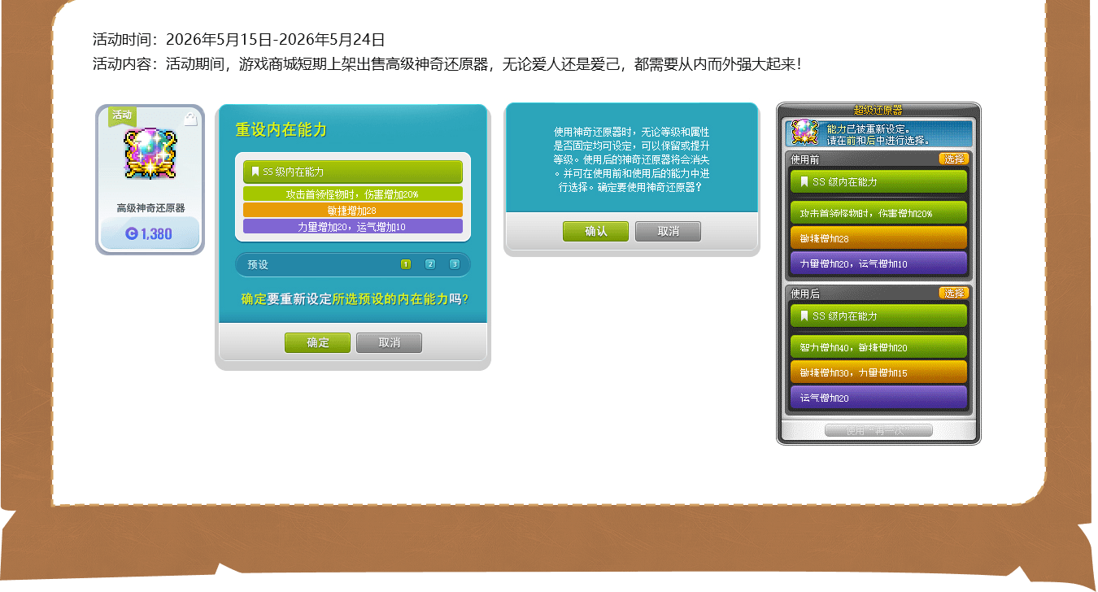Select preset slot 2

(x=430, y=264)
